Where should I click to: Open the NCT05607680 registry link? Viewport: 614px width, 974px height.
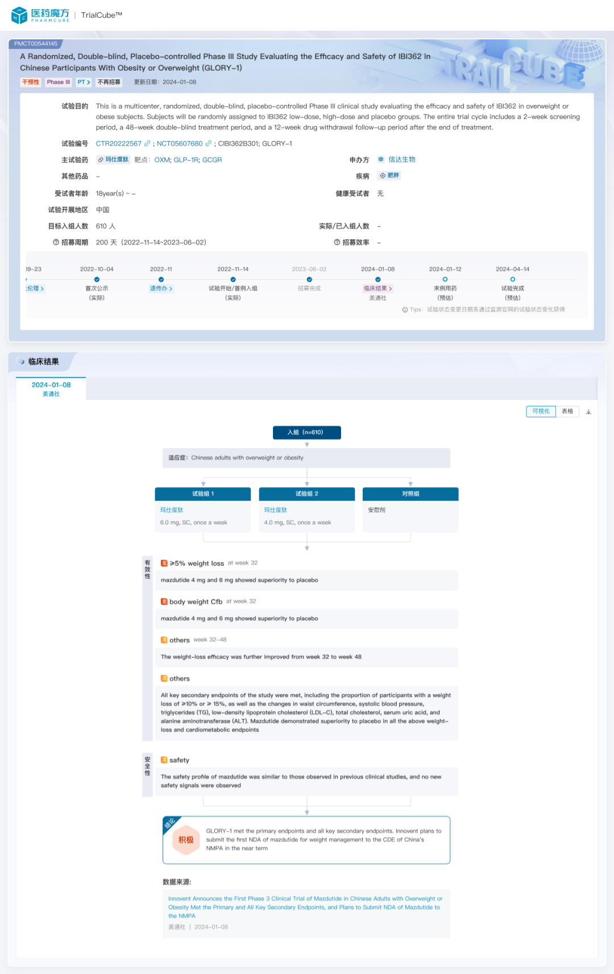pos(179,144)
